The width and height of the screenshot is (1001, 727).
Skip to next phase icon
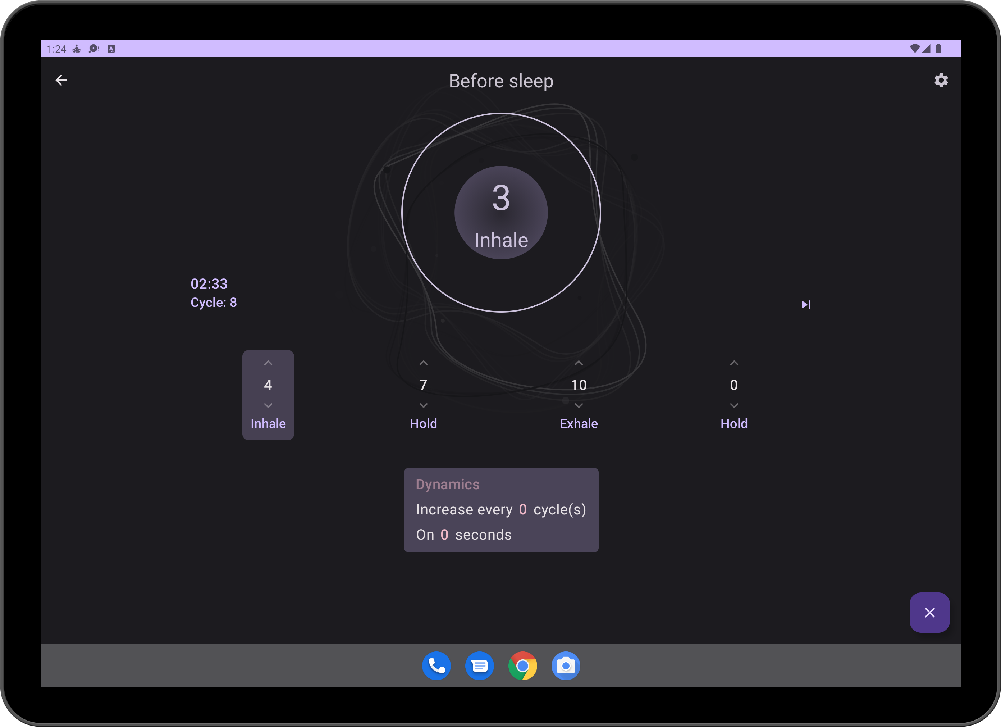(806, 305)
